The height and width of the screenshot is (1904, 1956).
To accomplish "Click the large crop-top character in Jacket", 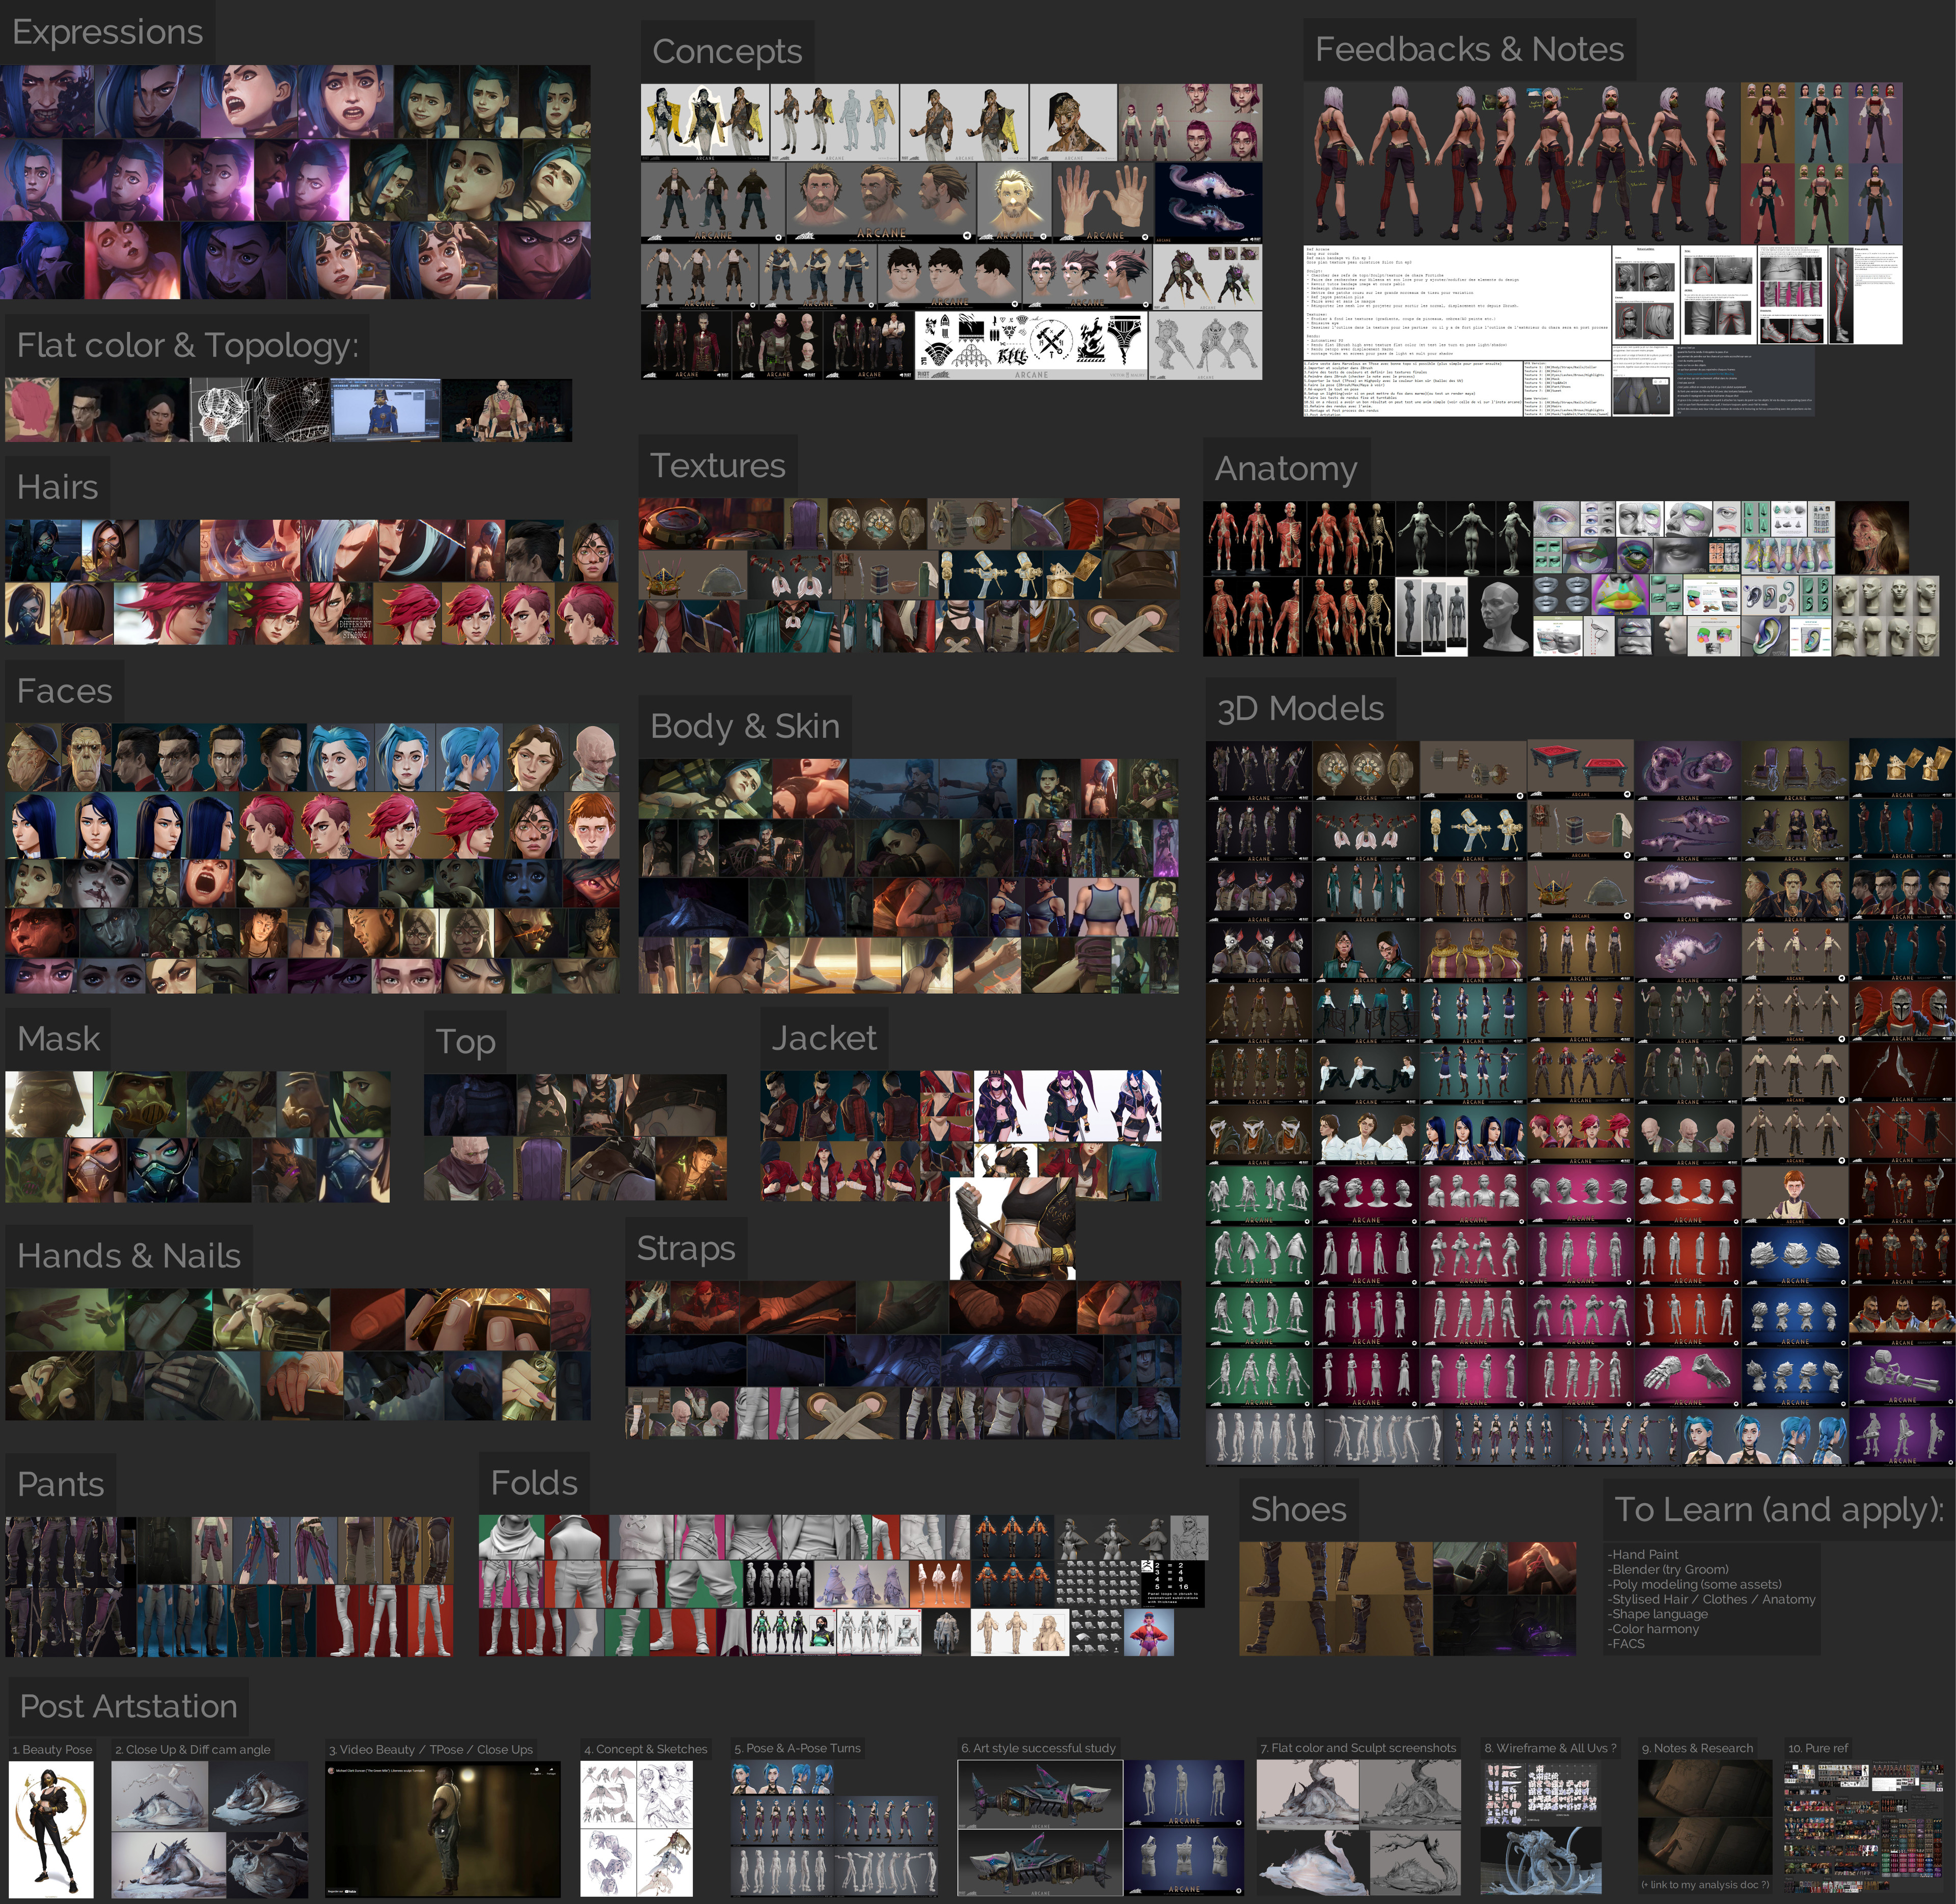I will pyautogui.click(x=1013, y=1229).
